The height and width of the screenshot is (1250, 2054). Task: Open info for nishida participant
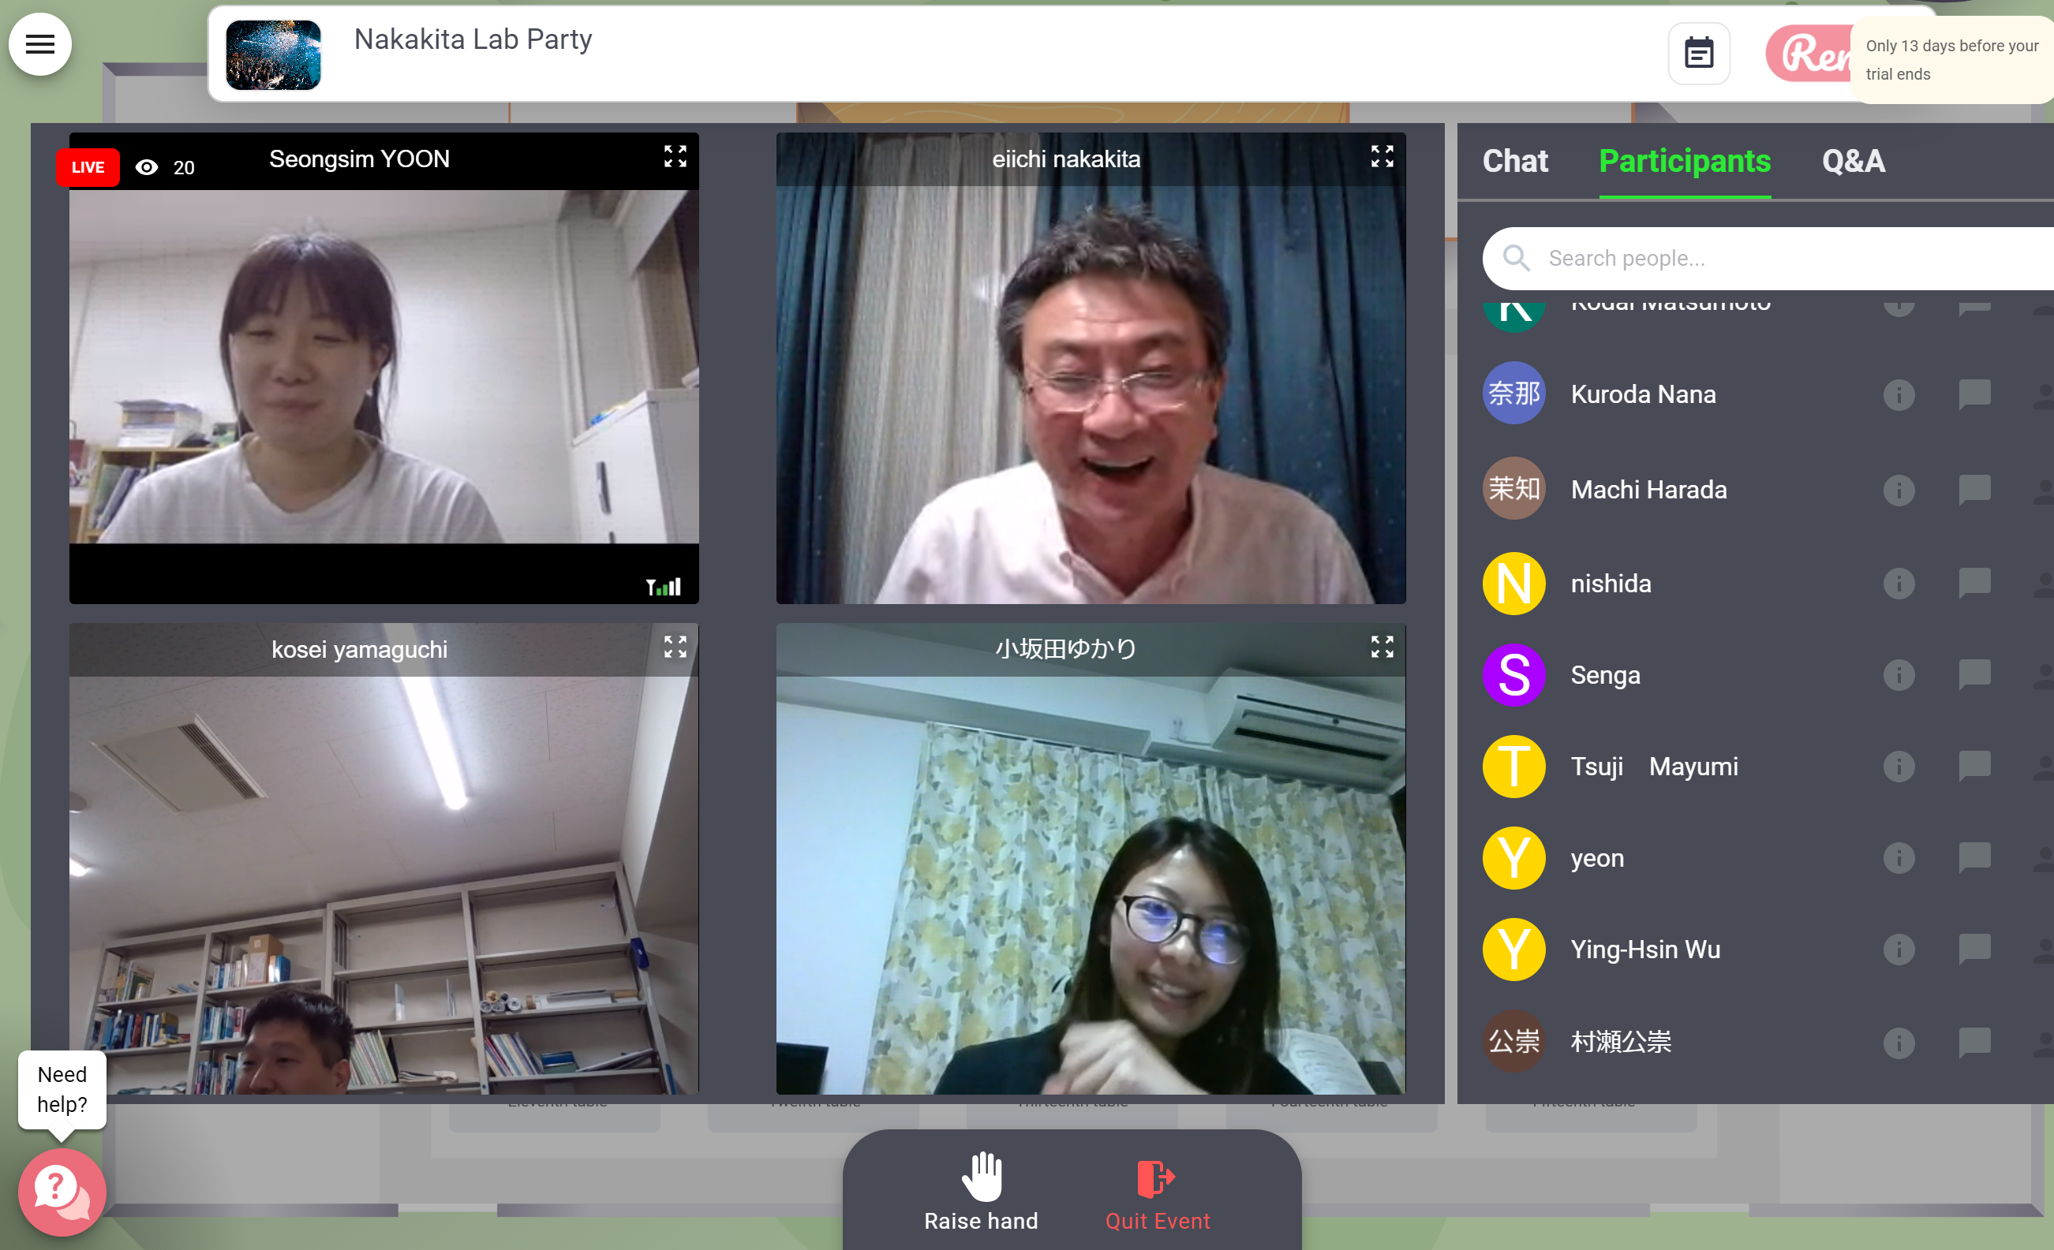(1898, 584)
